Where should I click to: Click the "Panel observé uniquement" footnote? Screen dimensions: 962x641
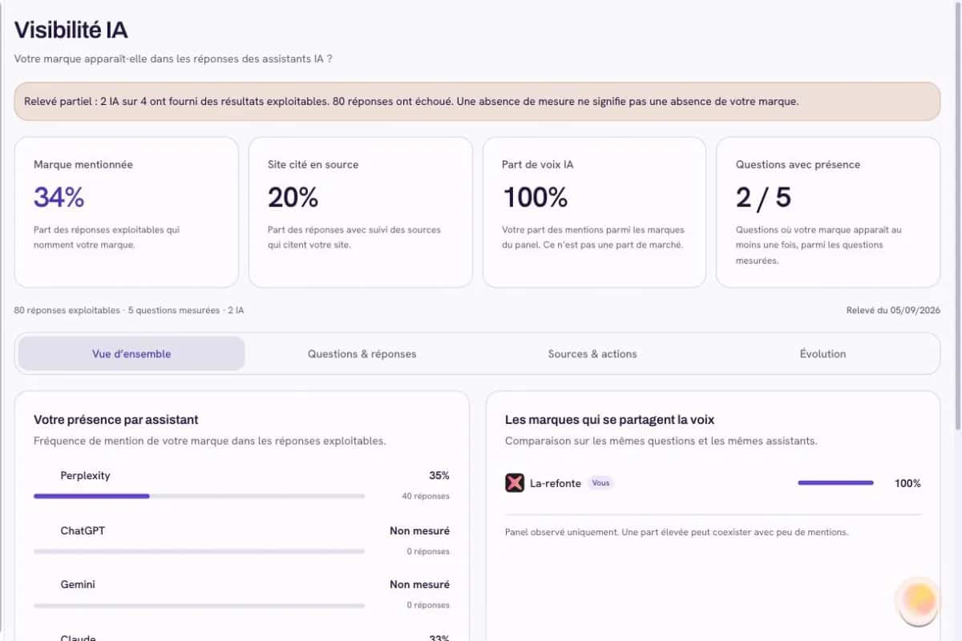pyautogui.click(x=677, y=532)
